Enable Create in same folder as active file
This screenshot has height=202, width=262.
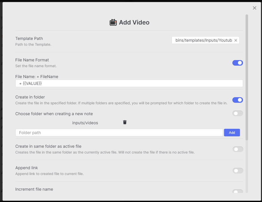point(238,149)
